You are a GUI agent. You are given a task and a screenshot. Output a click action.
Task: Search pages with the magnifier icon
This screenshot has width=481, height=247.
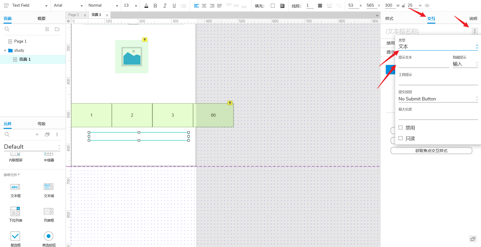(x=7, y=29)
